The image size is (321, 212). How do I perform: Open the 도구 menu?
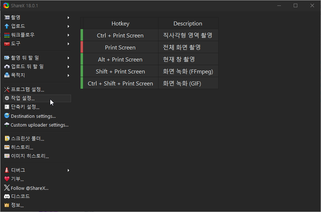37,44
